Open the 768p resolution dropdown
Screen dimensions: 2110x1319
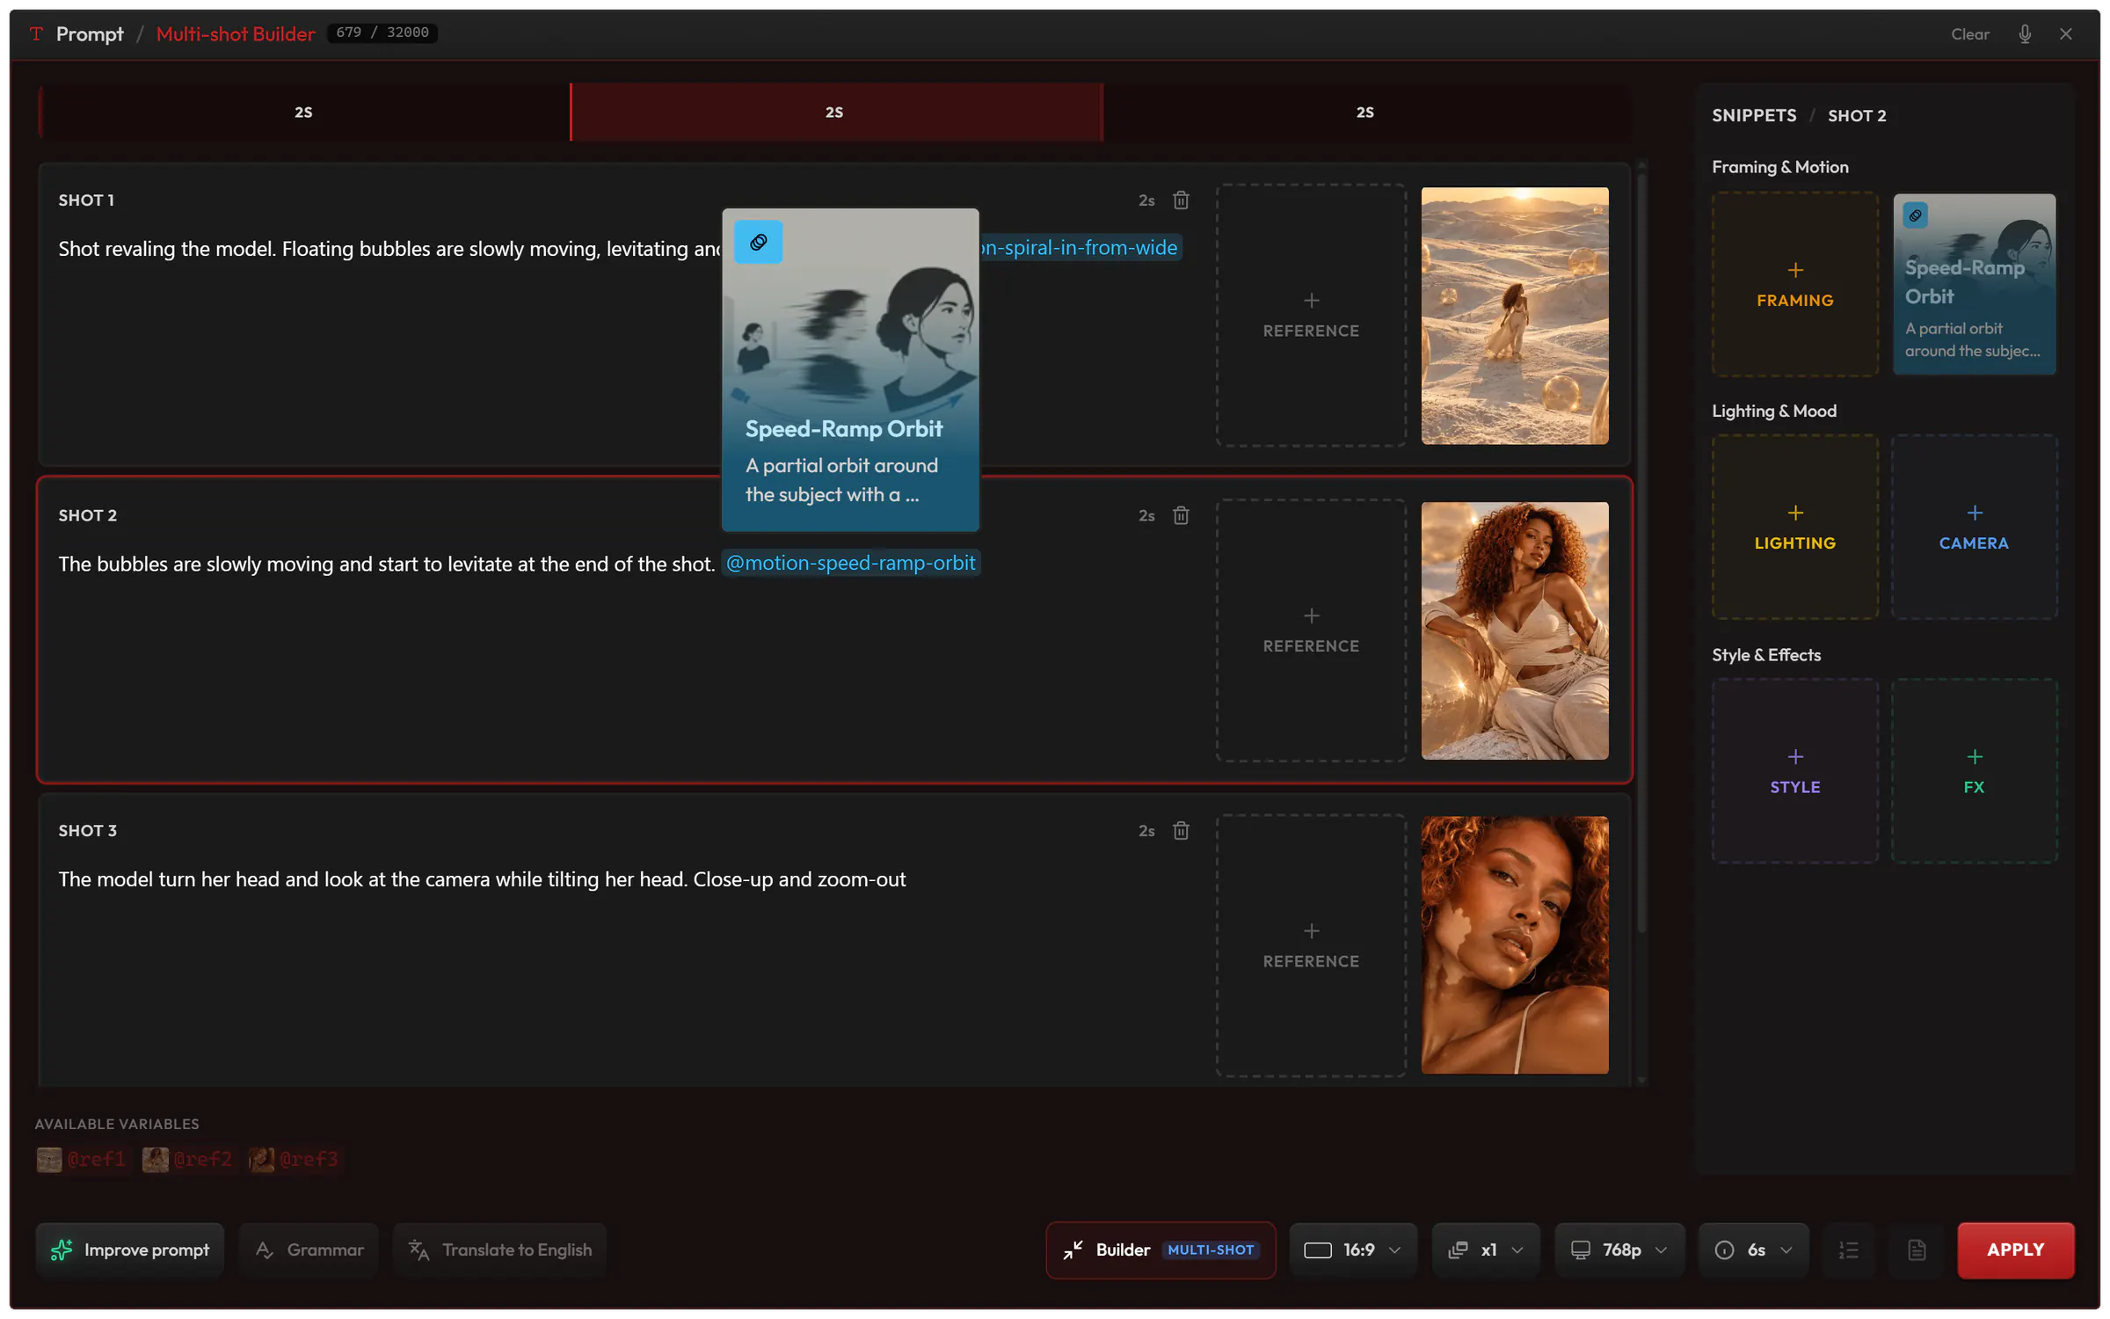point(1619,1250)
